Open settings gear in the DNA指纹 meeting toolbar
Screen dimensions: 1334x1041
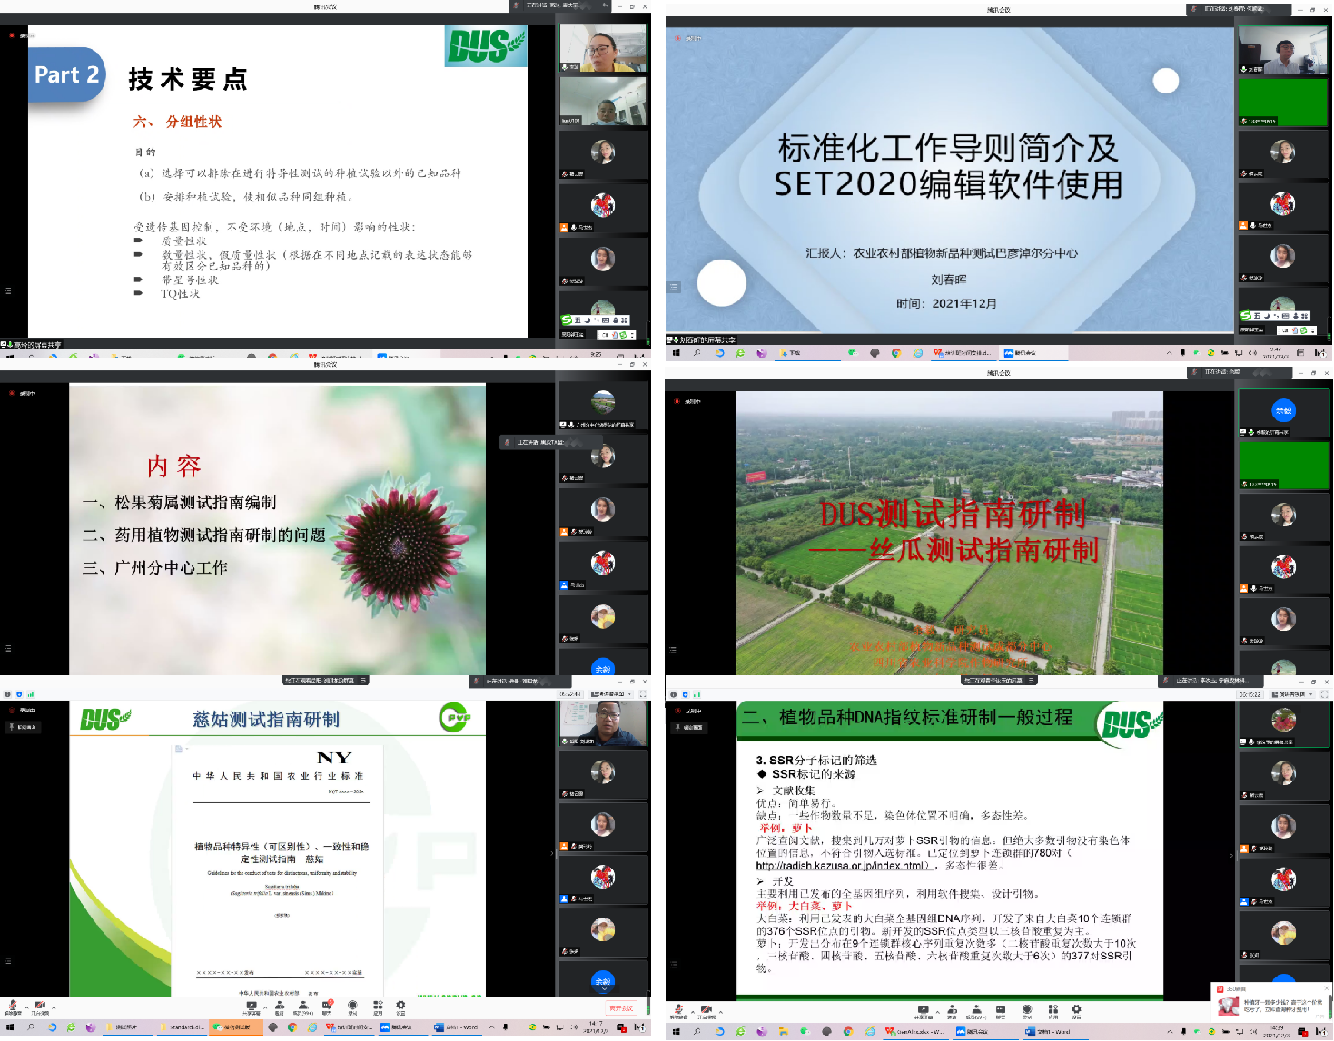pos(1076,1010)
